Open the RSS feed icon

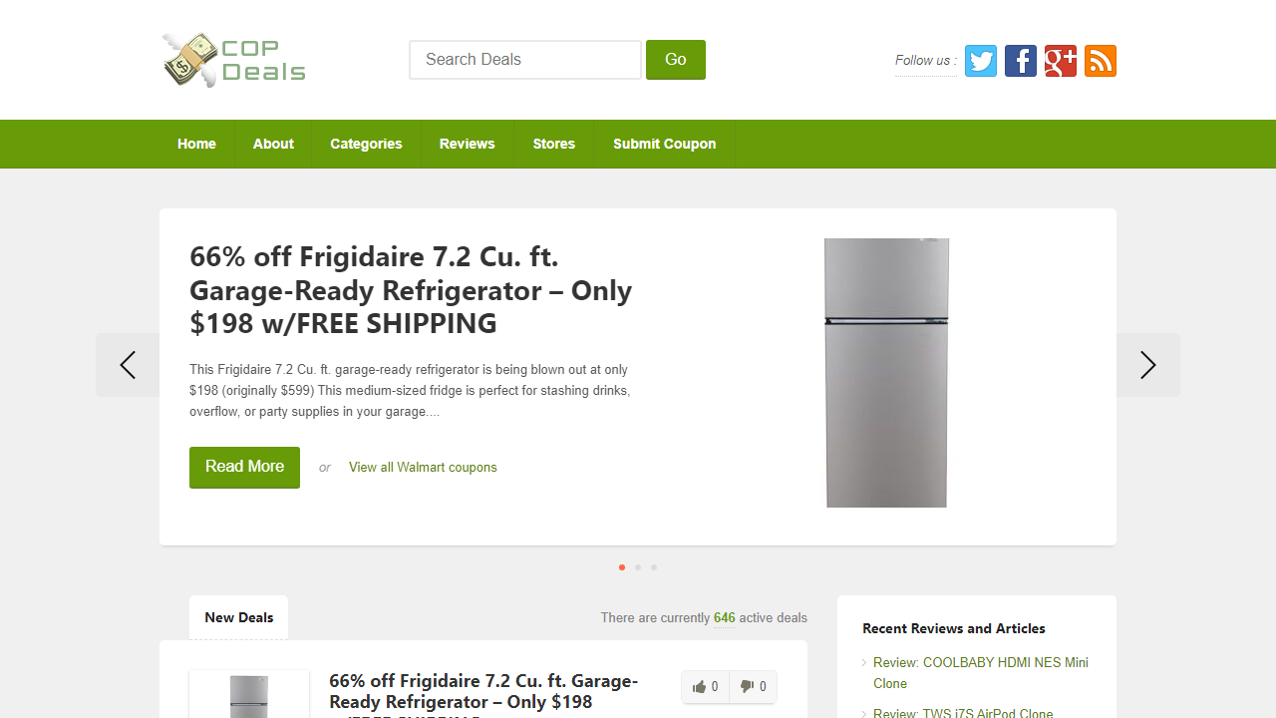coord(1101,61)
